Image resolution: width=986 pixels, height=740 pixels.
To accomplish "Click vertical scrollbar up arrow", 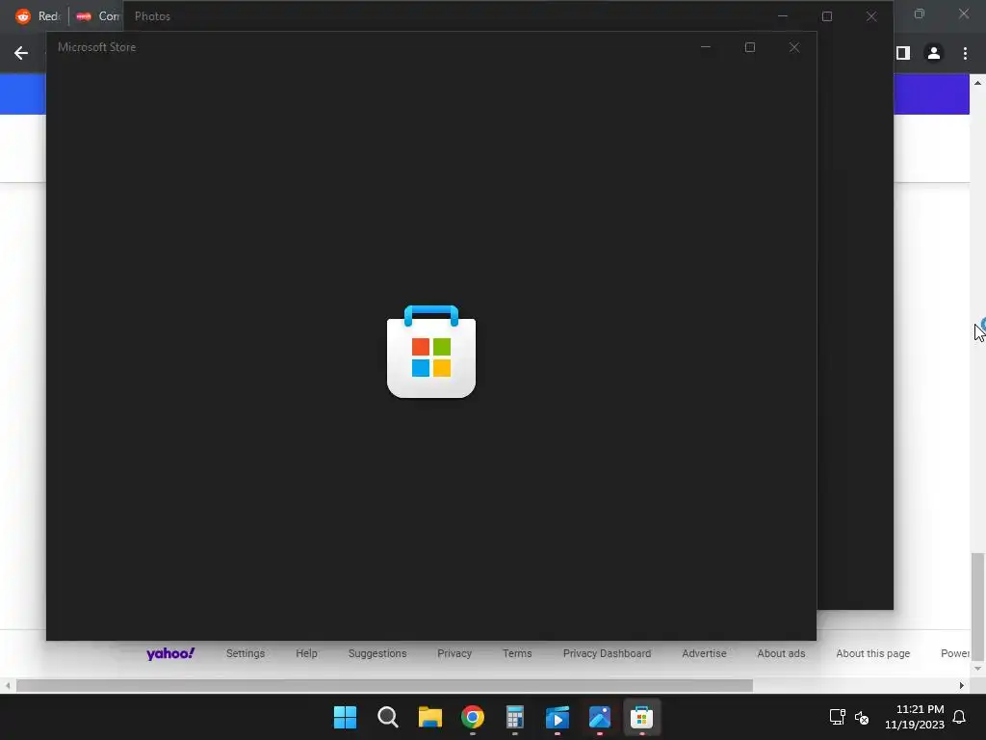I will [978, 83].
